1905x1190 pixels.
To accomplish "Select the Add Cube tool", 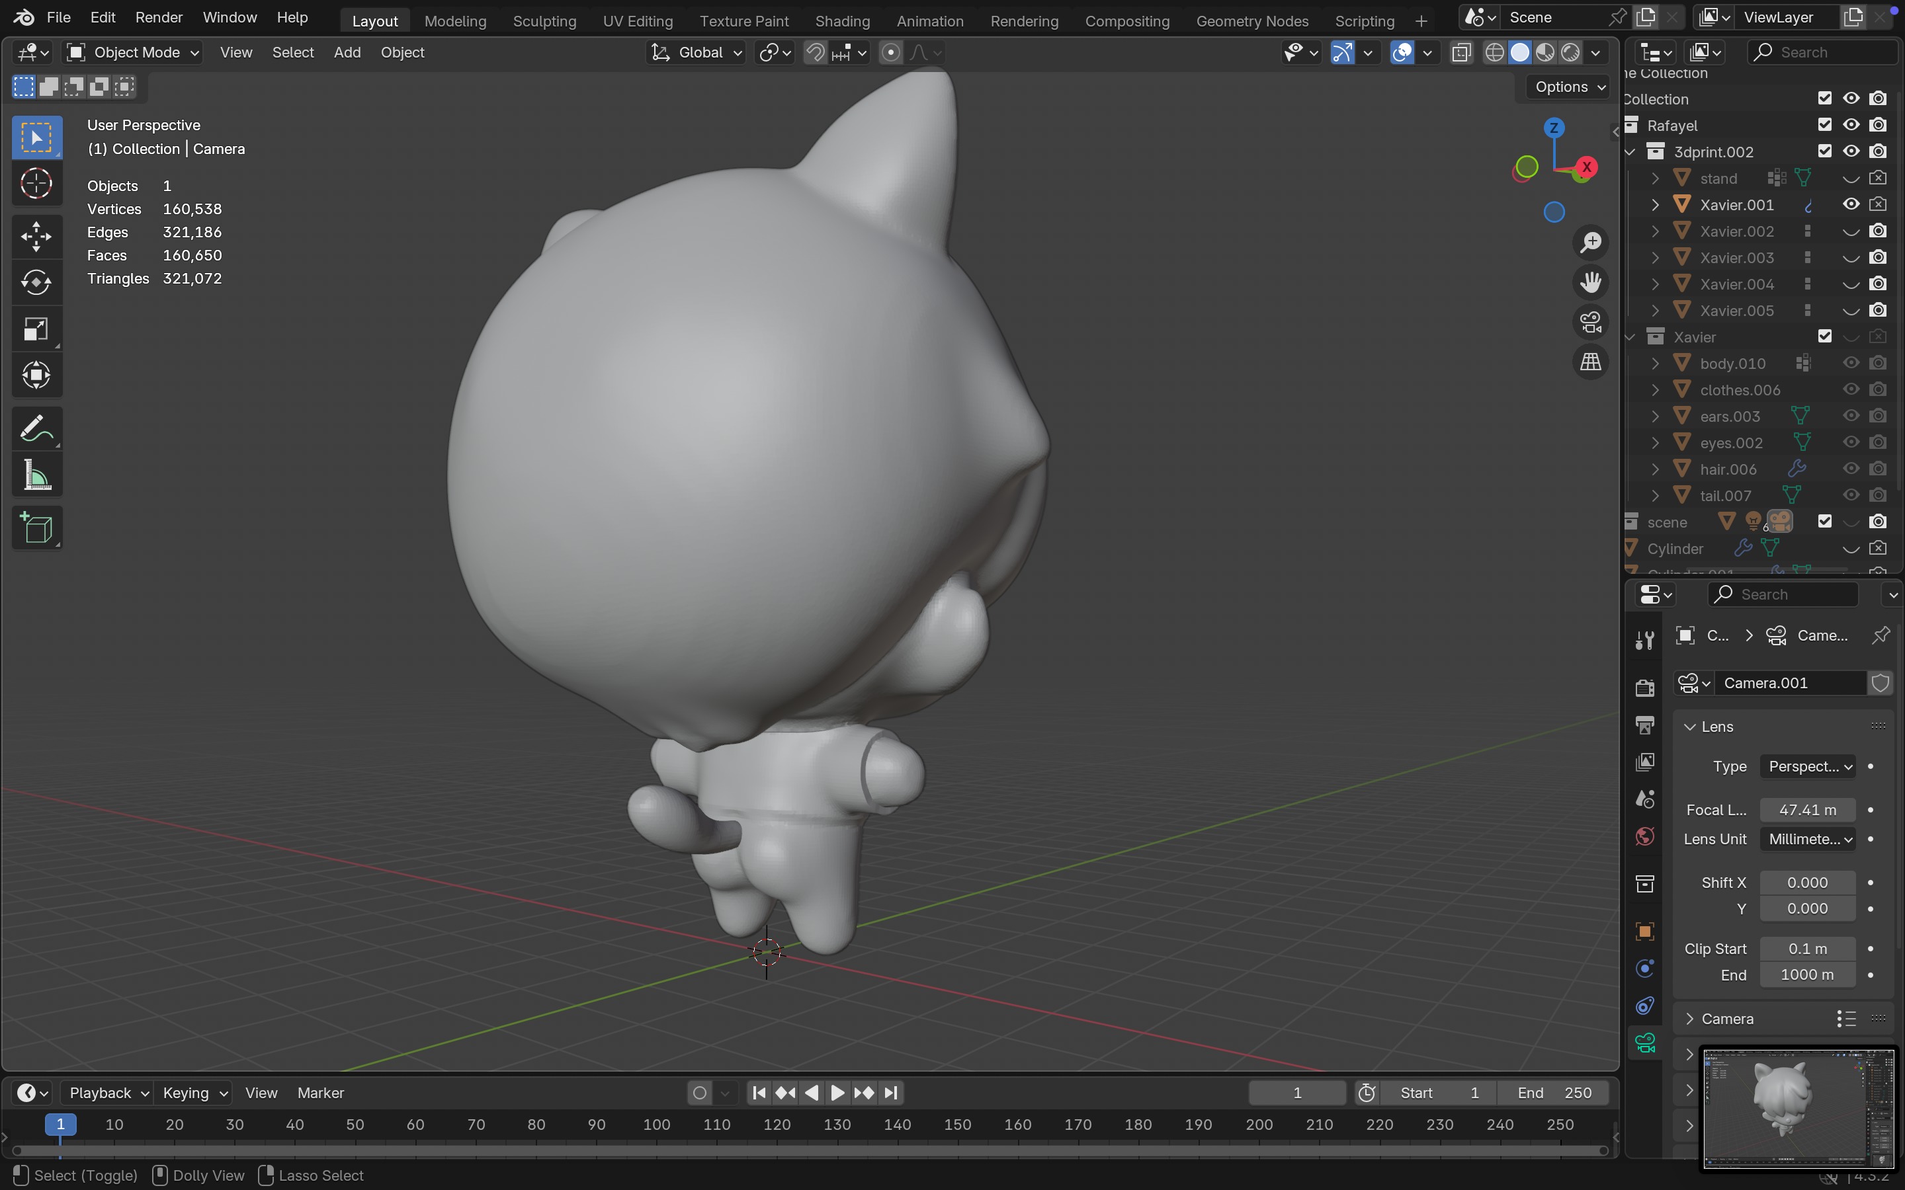I will click(x=36, y=528).
